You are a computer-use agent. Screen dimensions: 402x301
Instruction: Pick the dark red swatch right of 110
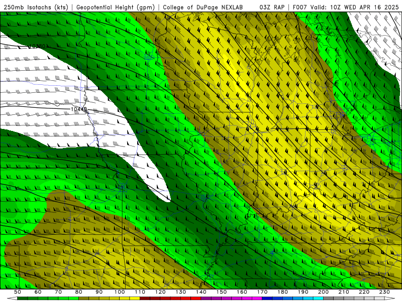tap(145, 298)
